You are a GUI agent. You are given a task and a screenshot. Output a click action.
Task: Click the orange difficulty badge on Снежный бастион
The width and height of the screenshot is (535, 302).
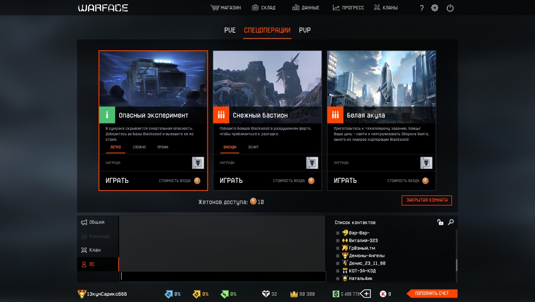(x=221, y=115)
